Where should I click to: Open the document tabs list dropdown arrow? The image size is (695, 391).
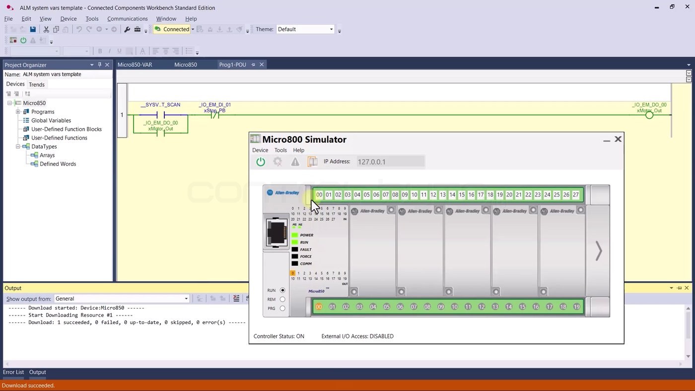689,65
